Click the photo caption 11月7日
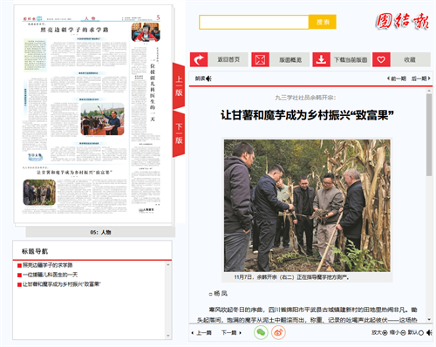This screenshot has height=347, width=436. pos(291,277)
